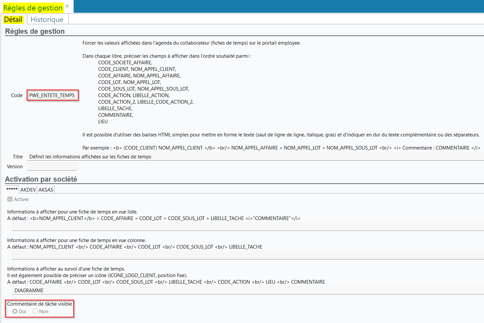The height and width of the screenshot is (323, 484).
Task: Click the Code field PWE_ENTETE_TEMPS
Action: (x=52, y=95)
